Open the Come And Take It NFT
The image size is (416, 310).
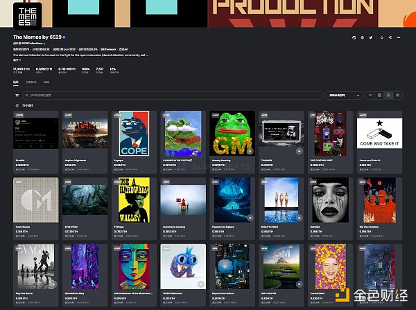click(x=379, y=134)
